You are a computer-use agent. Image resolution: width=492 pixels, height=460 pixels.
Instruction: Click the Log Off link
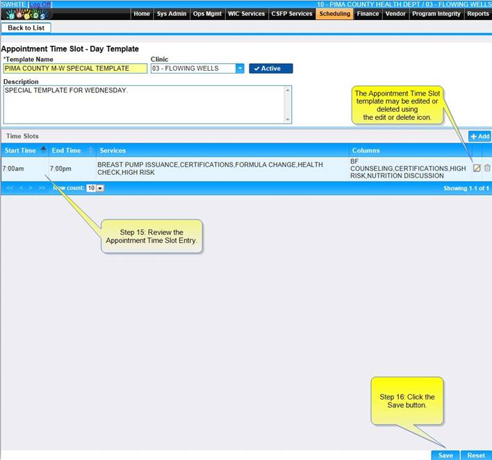coord(40,4)
